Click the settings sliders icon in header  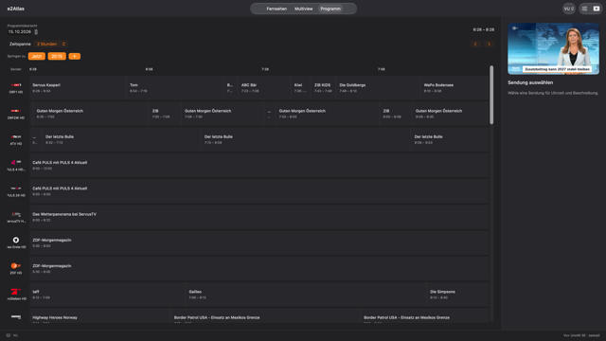tap(584, 9)
